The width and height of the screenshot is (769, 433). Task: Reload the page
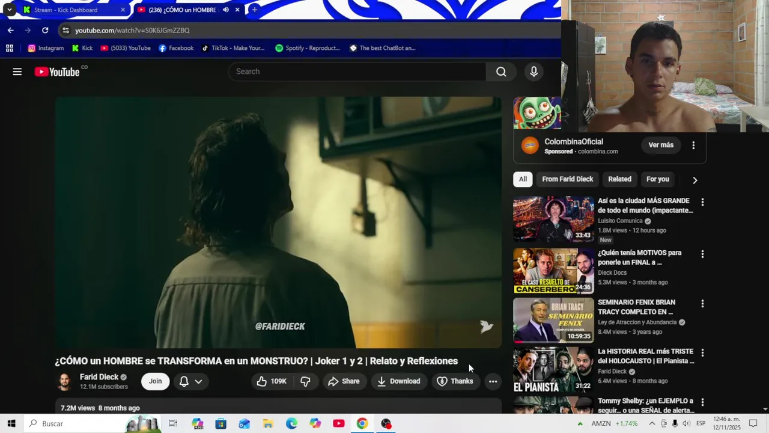coord(45,30)
